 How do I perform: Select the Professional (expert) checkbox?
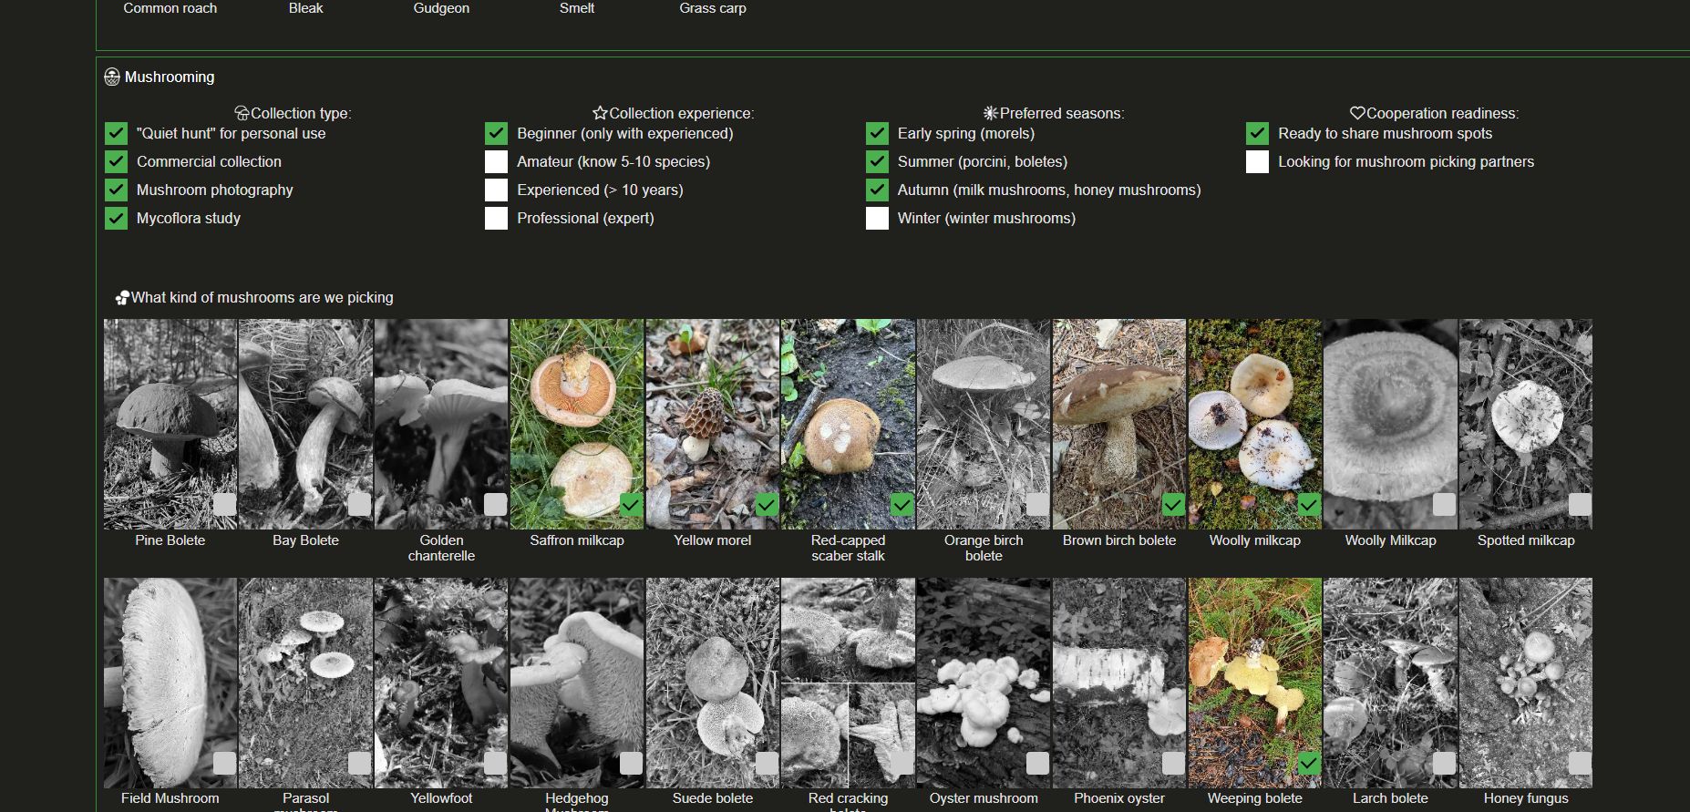coord(496,218)
